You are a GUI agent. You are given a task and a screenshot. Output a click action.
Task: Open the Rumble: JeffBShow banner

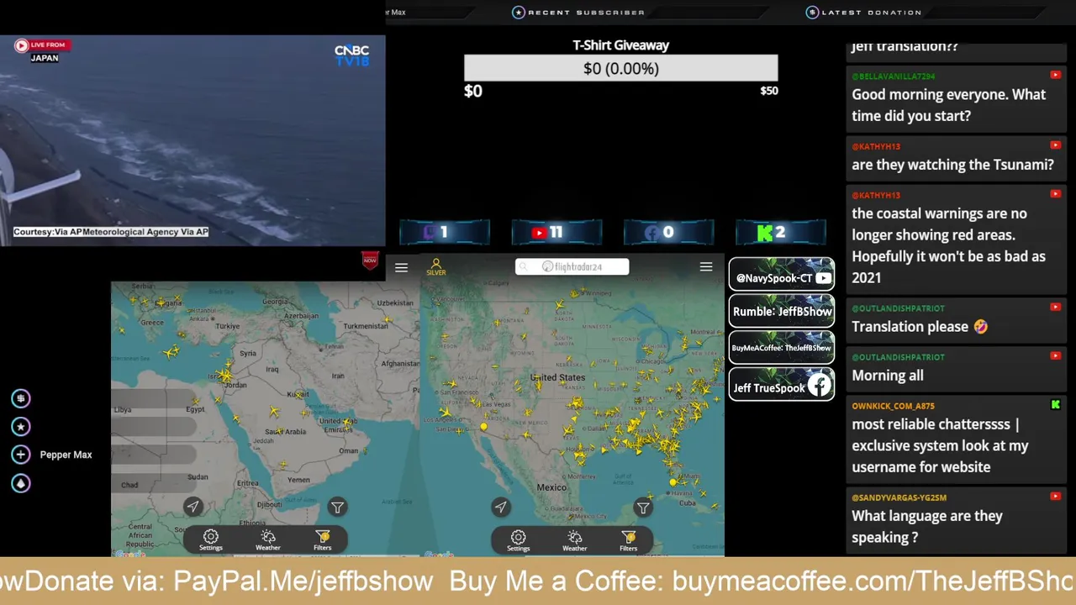[782, 311]
